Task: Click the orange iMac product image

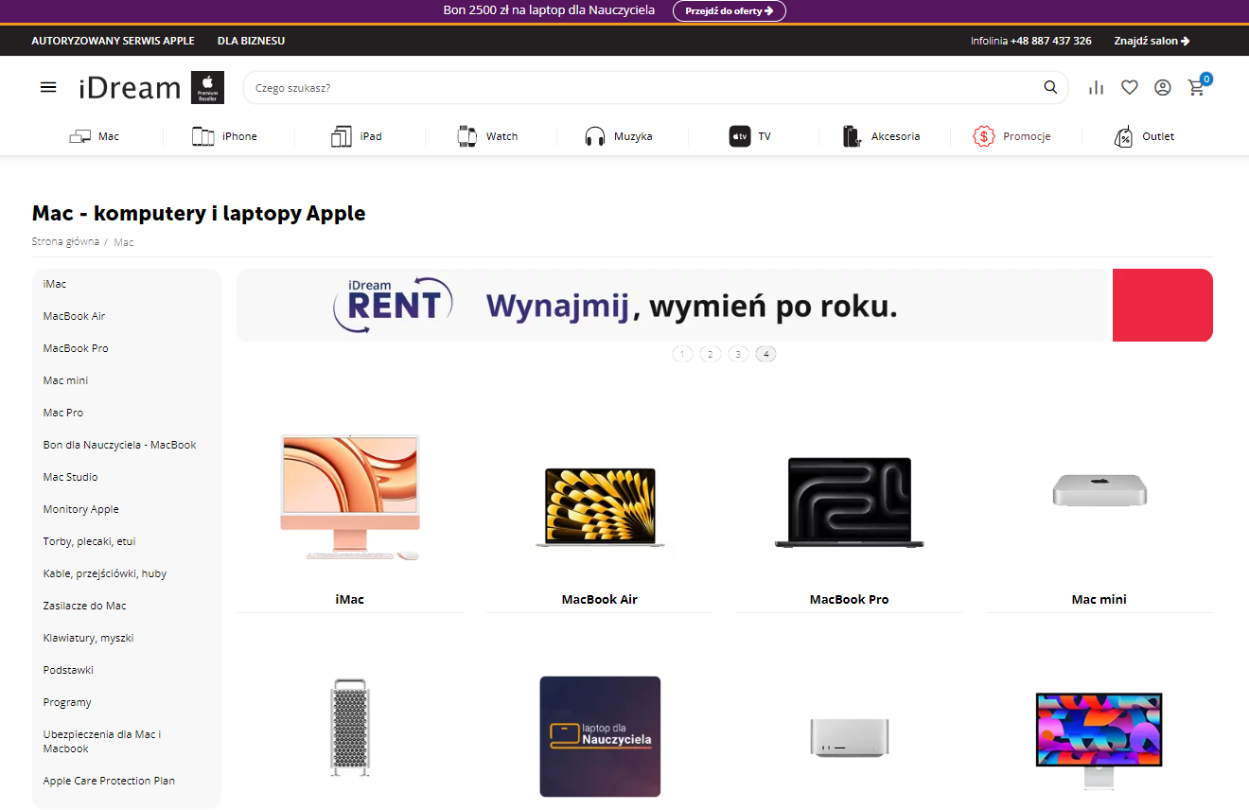Action: [350, 497]
